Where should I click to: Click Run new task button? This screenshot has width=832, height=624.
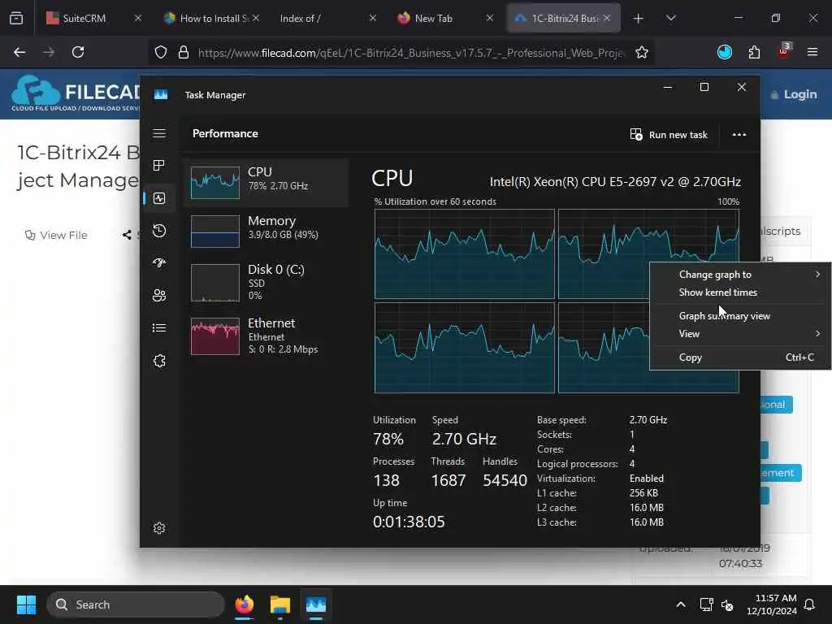[x=669, y=135]
